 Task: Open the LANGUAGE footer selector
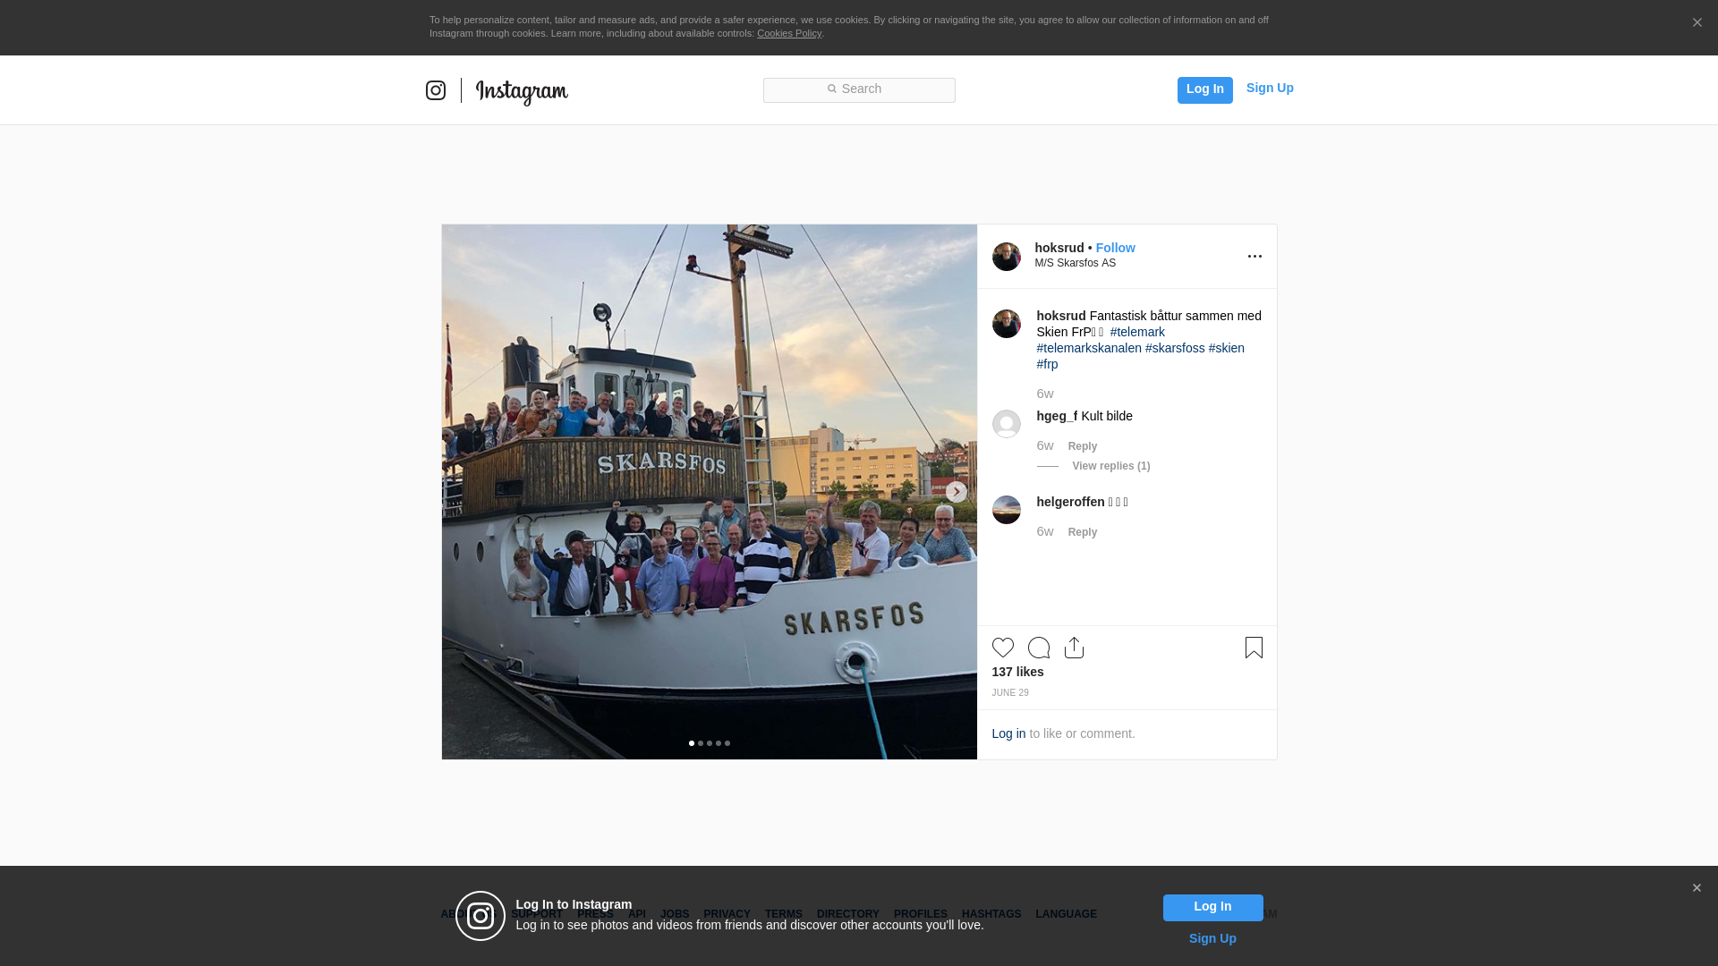click(x=1066, y=914)
